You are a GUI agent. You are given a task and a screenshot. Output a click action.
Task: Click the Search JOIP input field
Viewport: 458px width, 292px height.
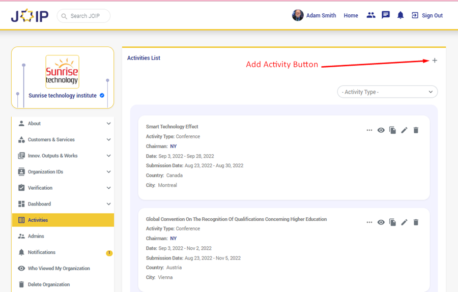click(88, 16)
